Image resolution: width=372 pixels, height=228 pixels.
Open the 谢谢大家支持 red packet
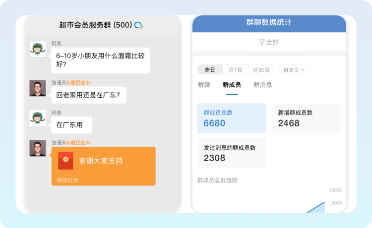click(103, 161)
